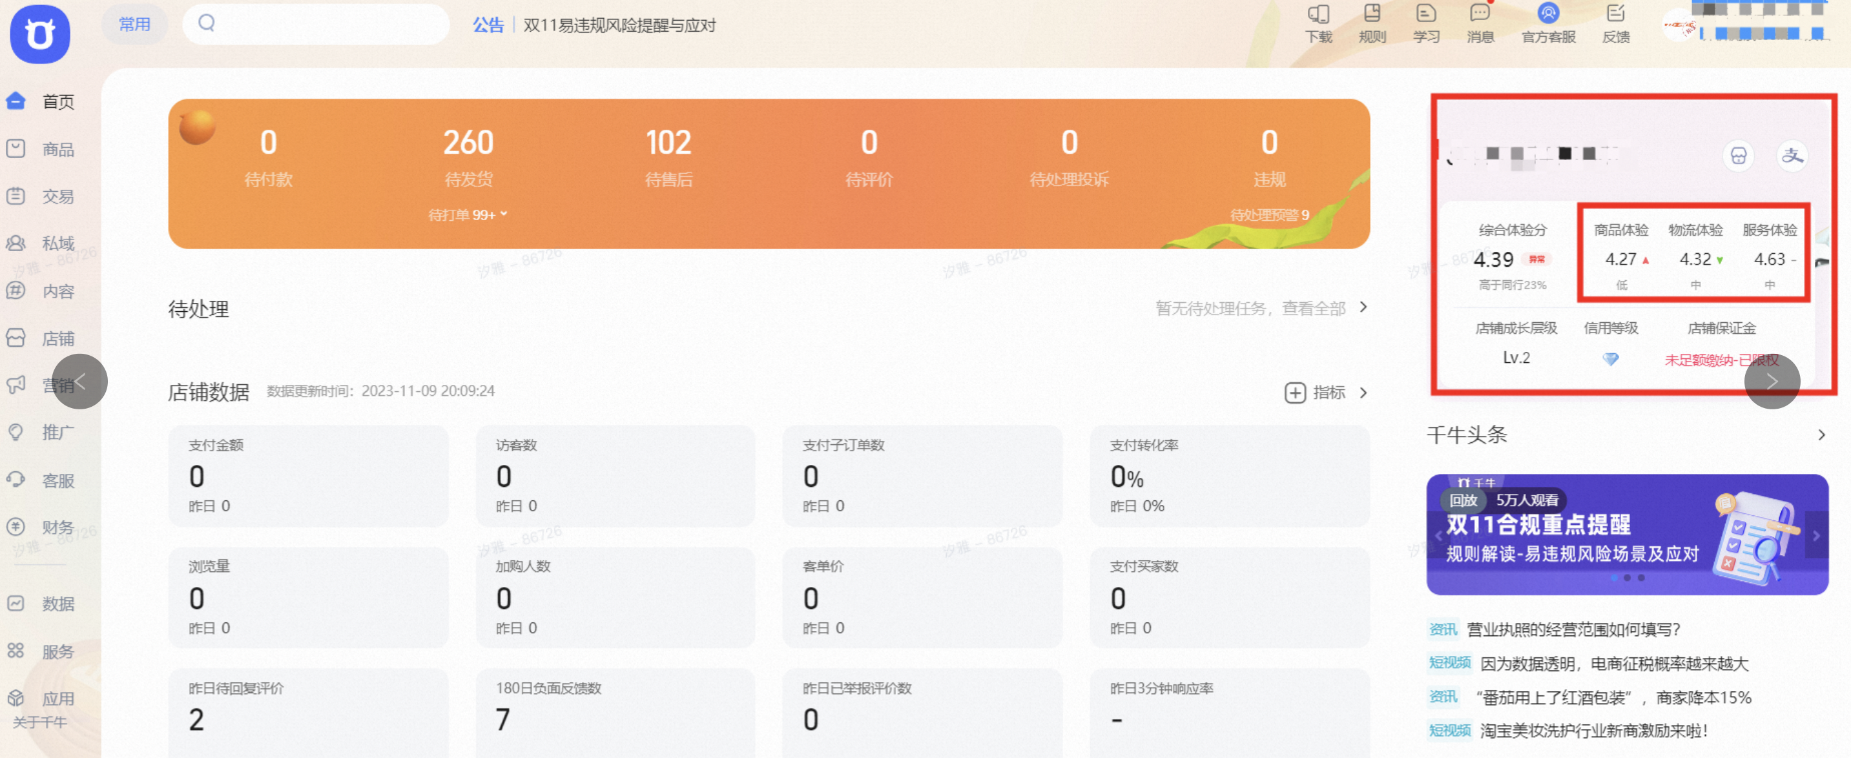The image size is (1851, 758).
Task: Click the Qianniu logo icon
Action: point(40,34)
